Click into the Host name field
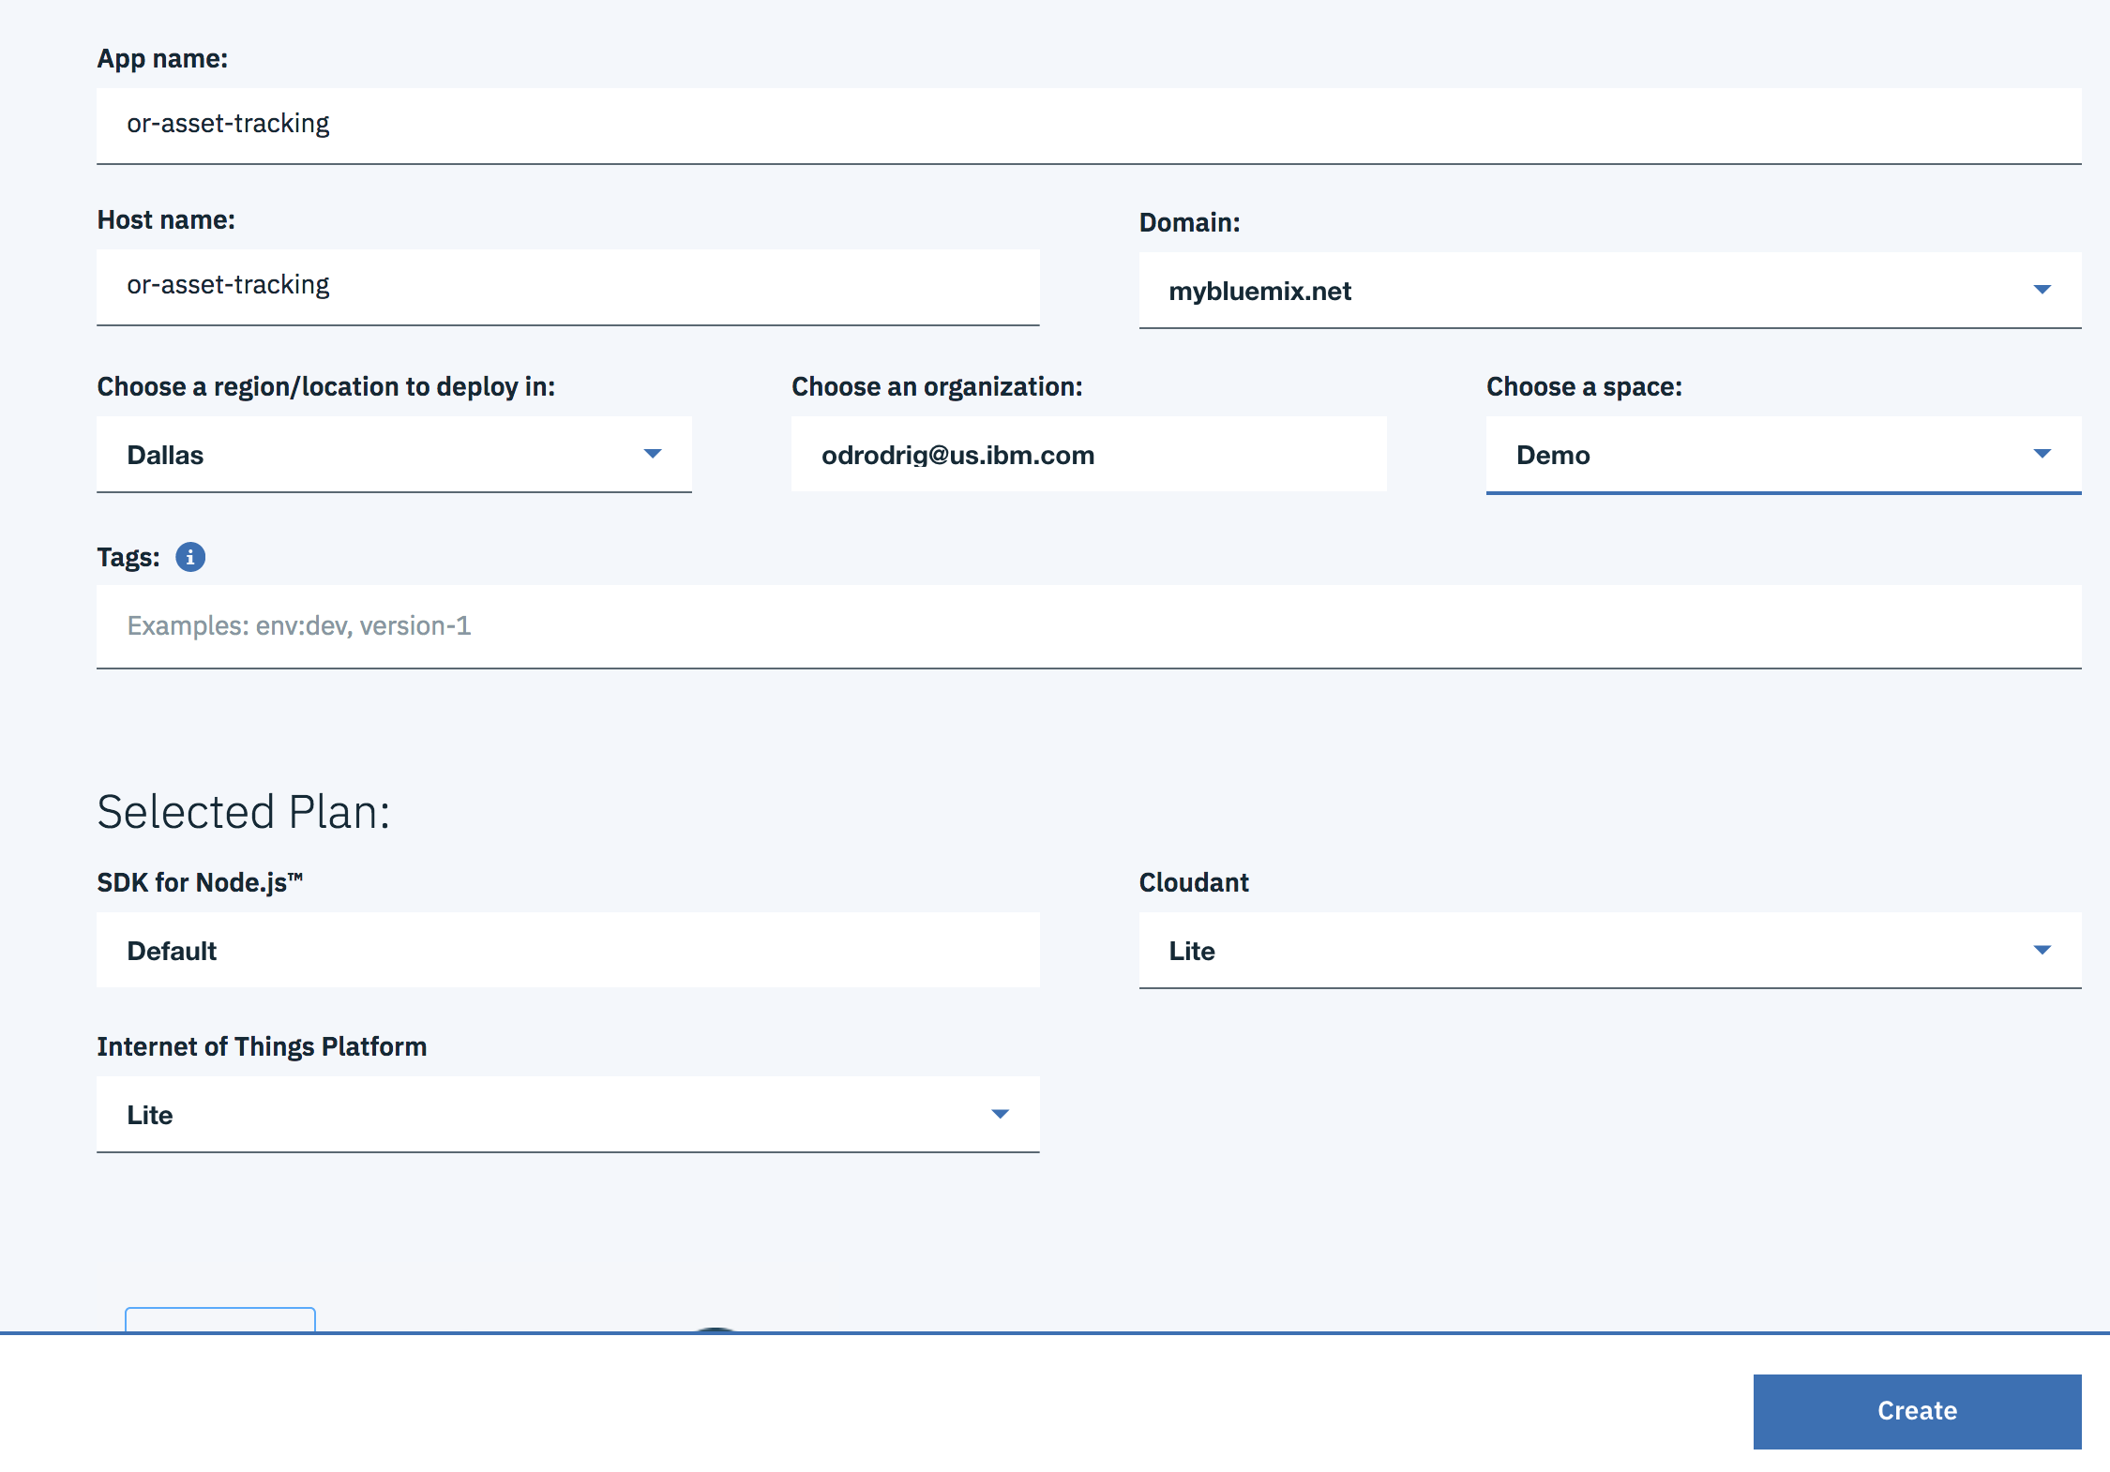The height and width of the screenshot is (1472, 2110). coord(567,286)
